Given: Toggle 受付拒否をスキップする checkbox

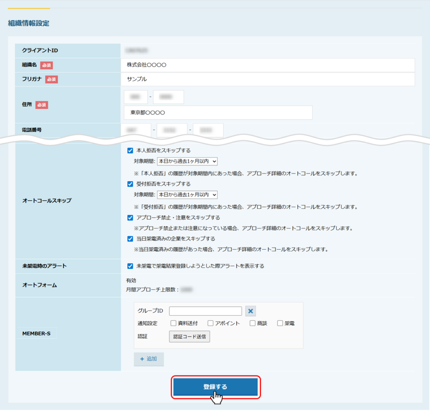Looking at the screenshot, I should 130,184.
